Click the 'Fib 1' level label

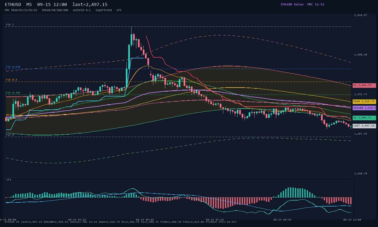pyautogui.click(x=10, y=25)
